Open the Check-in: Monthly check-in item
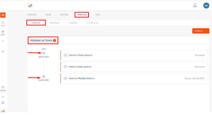The height and width of the screenshot is (115, 212). [134, 78]
